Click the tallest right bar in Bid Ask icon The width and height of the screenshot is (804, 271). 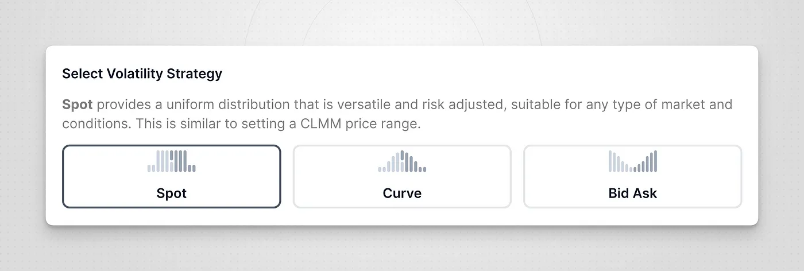[x=655, y=161]
